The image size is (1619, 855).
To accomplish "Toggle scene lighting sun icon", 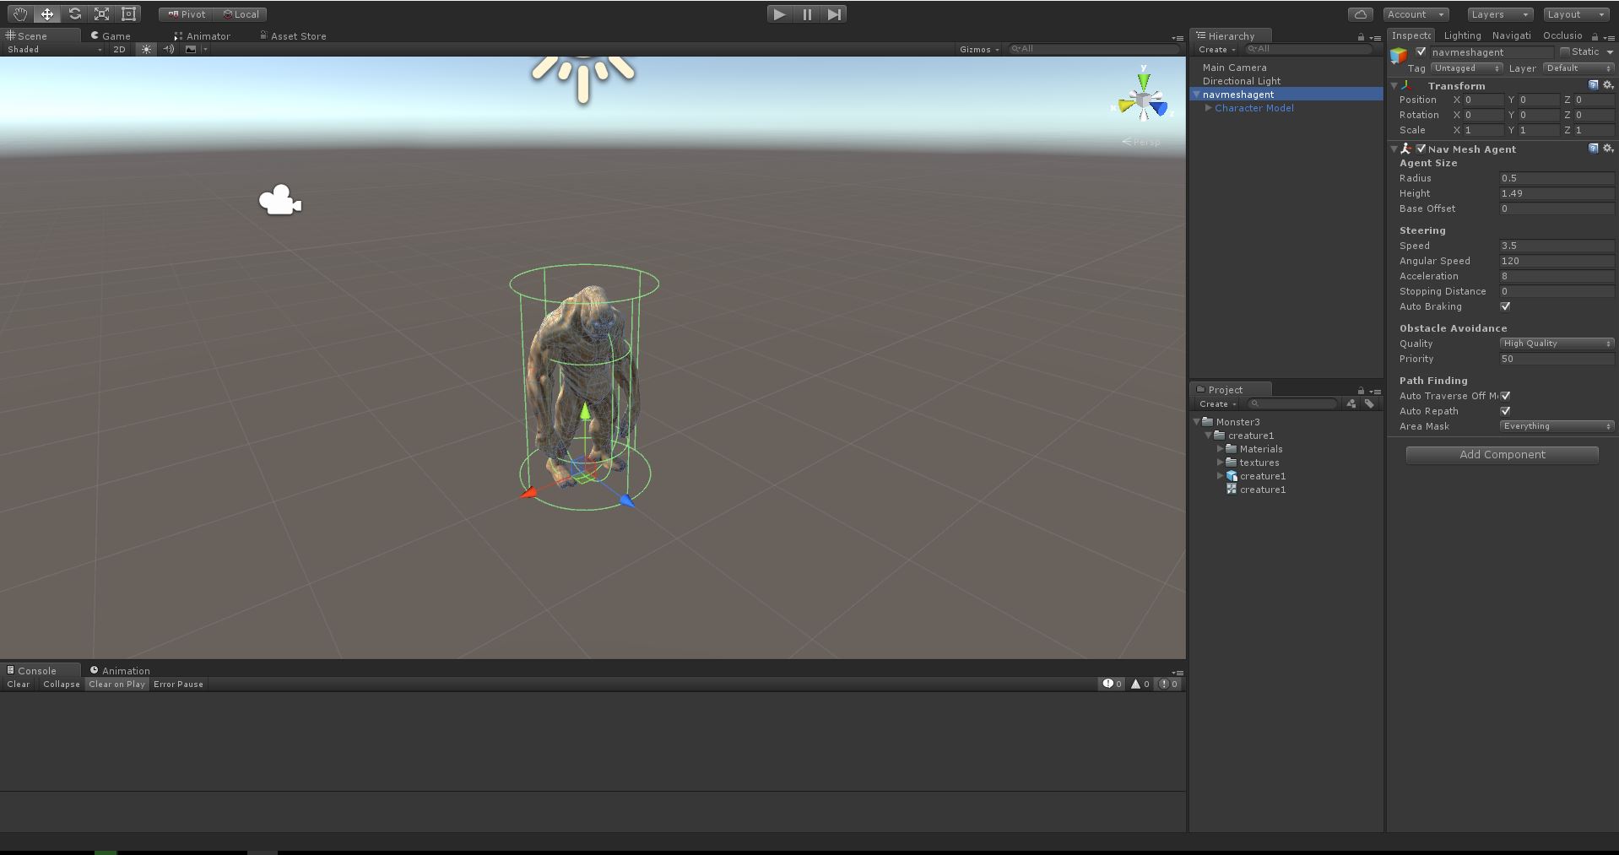I will (147, 49).
